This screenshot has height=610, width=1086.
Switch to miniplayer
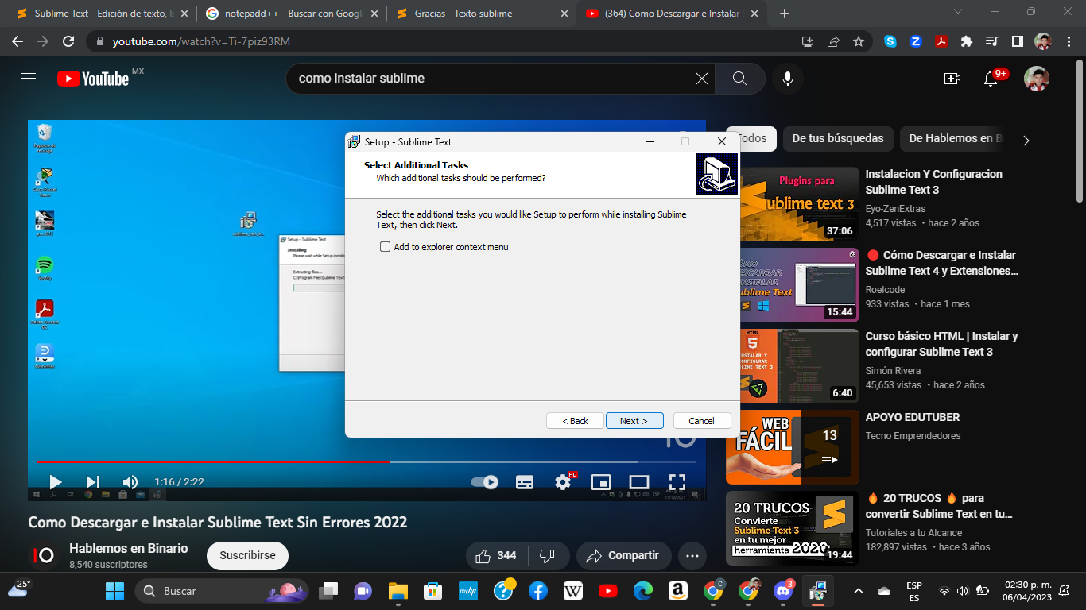coord(601,482)
